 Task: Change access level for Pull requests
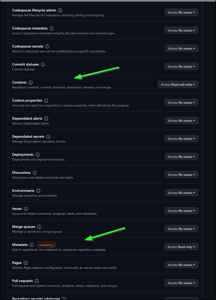point(182,283)
